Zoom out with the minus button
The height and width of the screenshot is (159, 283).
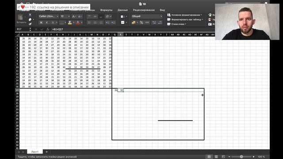[x=229, y=157]
